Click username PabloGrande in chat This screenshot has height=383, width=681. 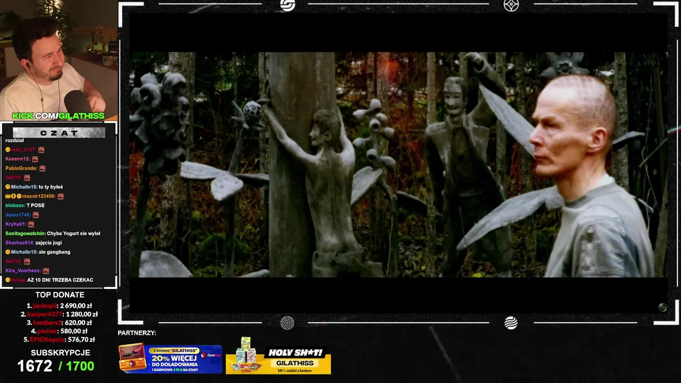tap(21, 168)
